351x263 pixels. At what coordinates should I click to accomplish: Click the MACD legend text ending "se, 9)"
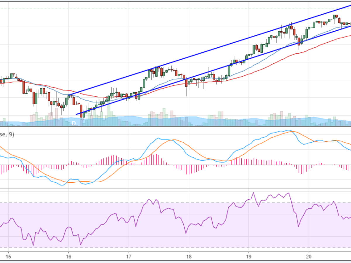click(x=7, y=135)
